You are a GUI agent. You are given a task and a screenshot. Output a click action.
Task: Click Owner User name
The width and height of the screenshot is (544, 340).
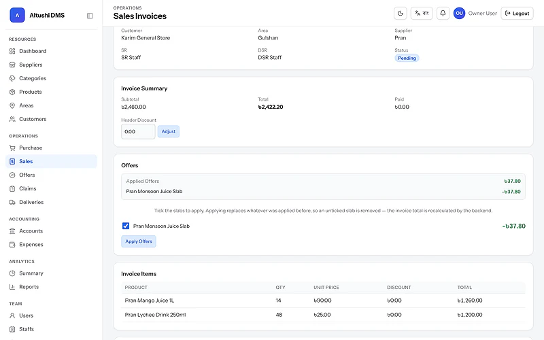(482, 13)
